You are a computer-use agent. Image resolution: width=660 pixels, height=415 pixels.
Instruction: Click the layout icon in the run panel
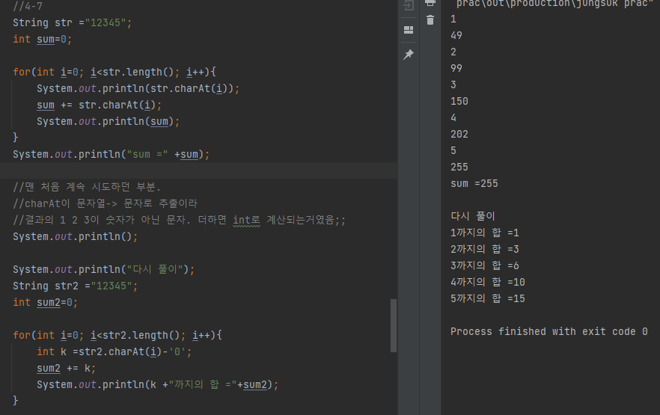click(x=409, y=30)
